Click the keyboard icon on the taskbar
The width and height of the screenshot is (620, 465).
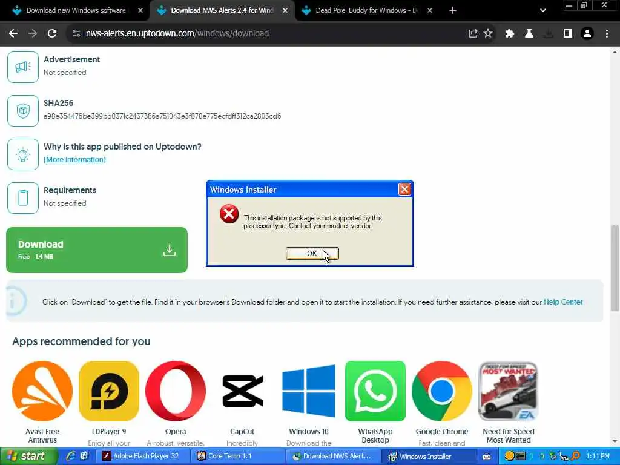point(487,457)
